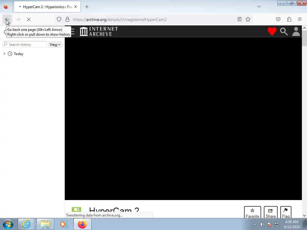The width and height of the screenshot is (307, 230).
Task: Open the tracking protection shield icon
Action: coord(59,19)
